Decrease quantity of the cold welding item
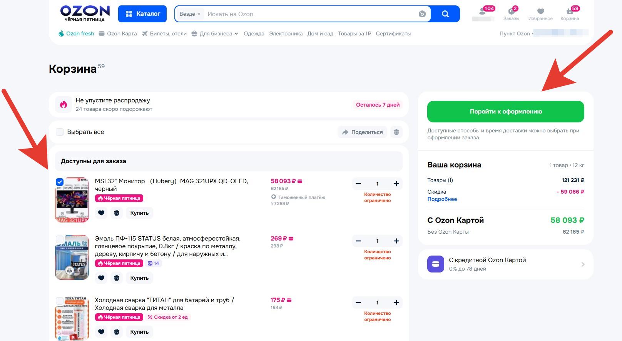Screen dimensions: 622x341 pos(358,303)
